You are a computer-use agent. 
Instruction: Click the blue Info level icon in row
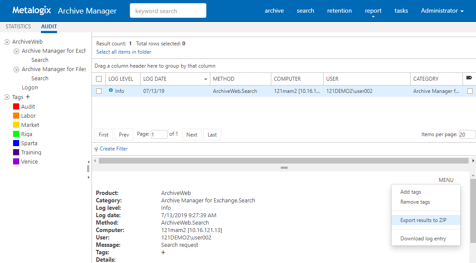click(111, 91)
